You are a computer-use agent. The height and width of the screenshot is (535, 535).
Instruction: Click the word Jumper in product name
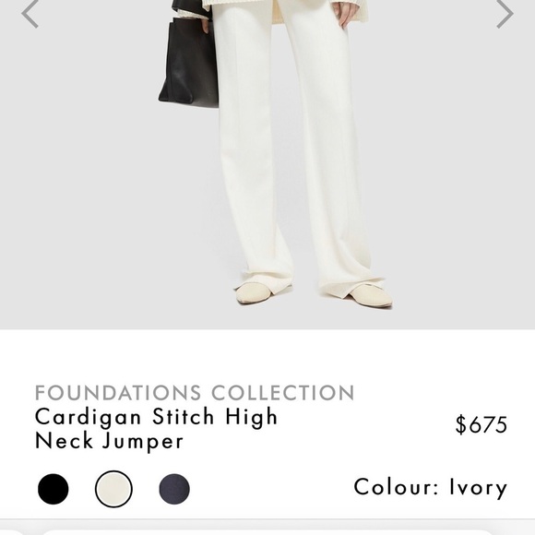point(143,441)
